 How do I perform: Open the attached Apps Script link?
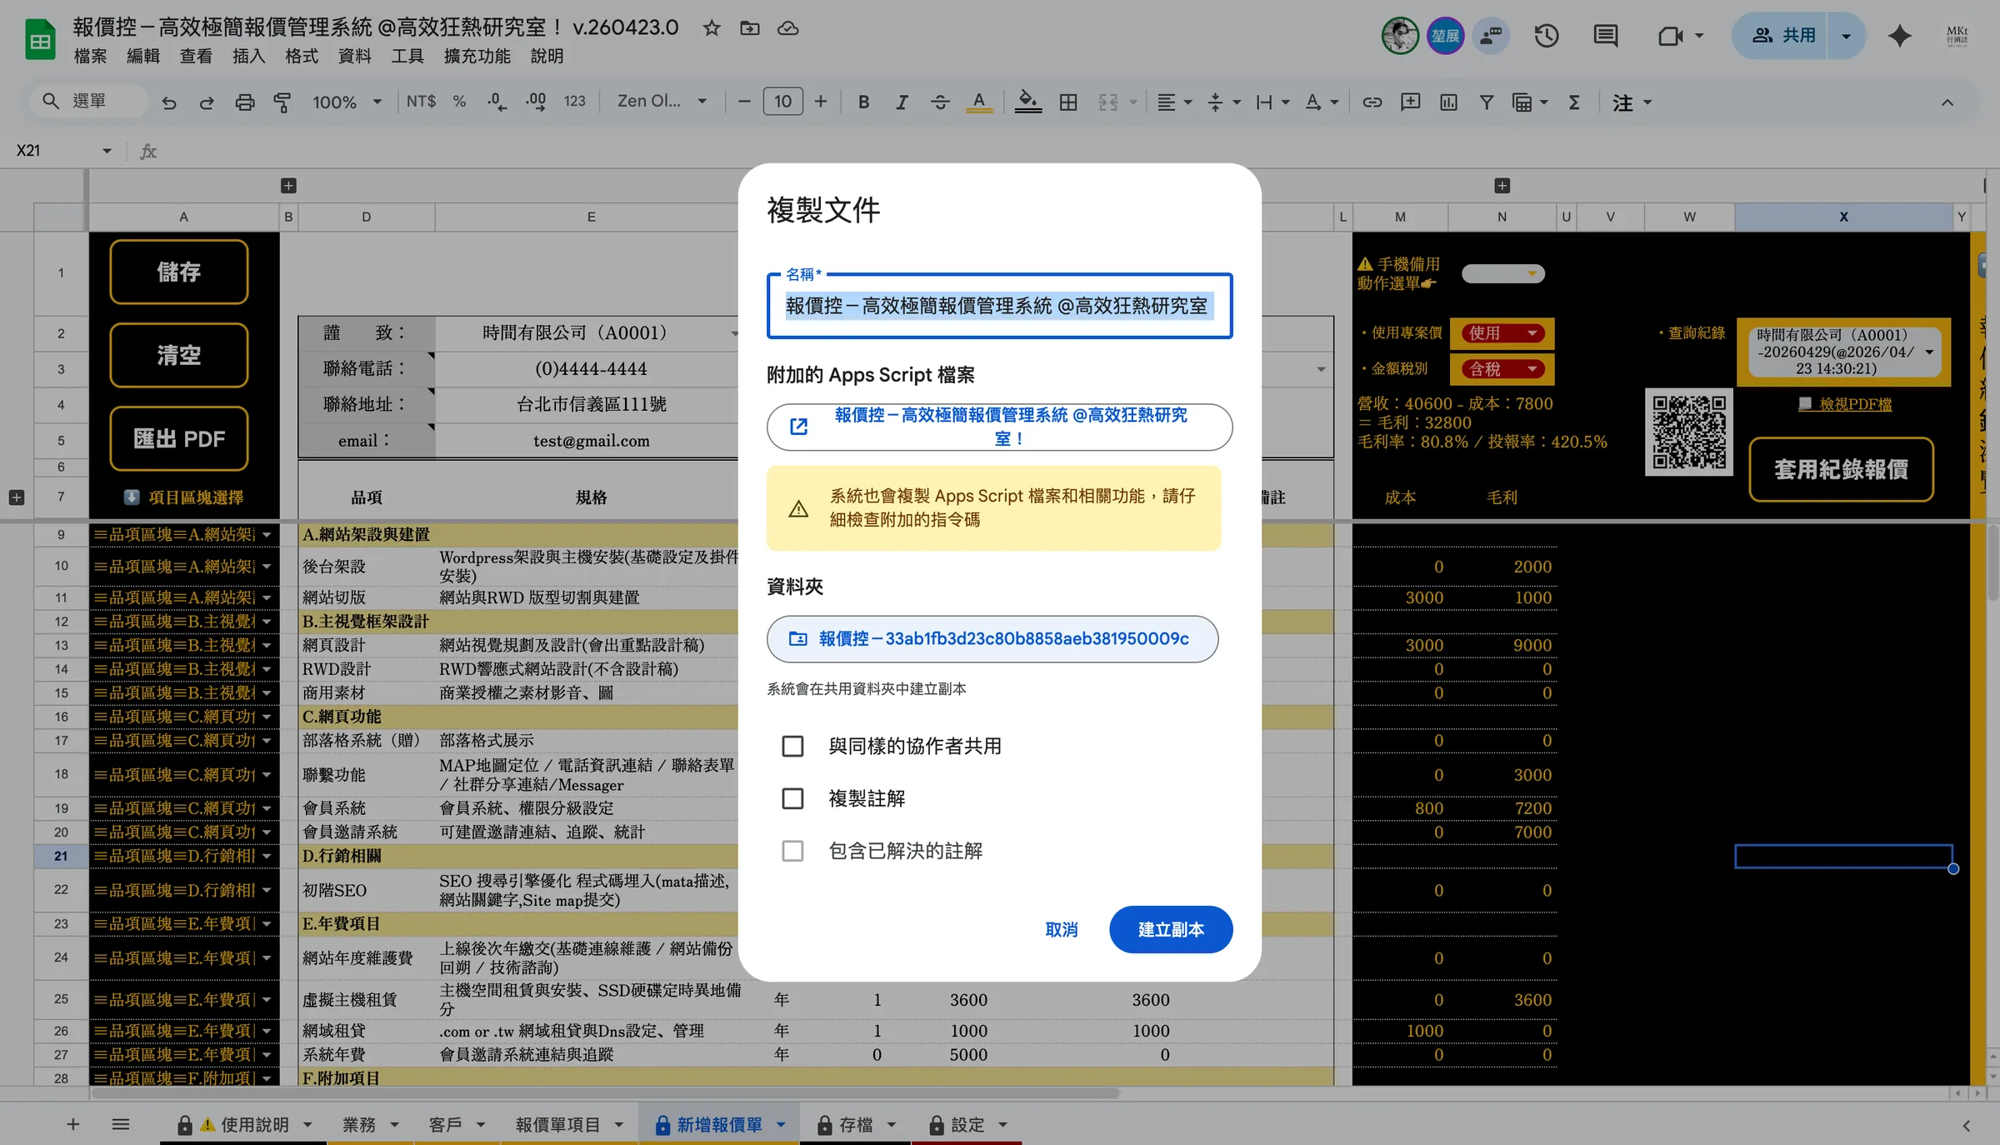(999, 427)
